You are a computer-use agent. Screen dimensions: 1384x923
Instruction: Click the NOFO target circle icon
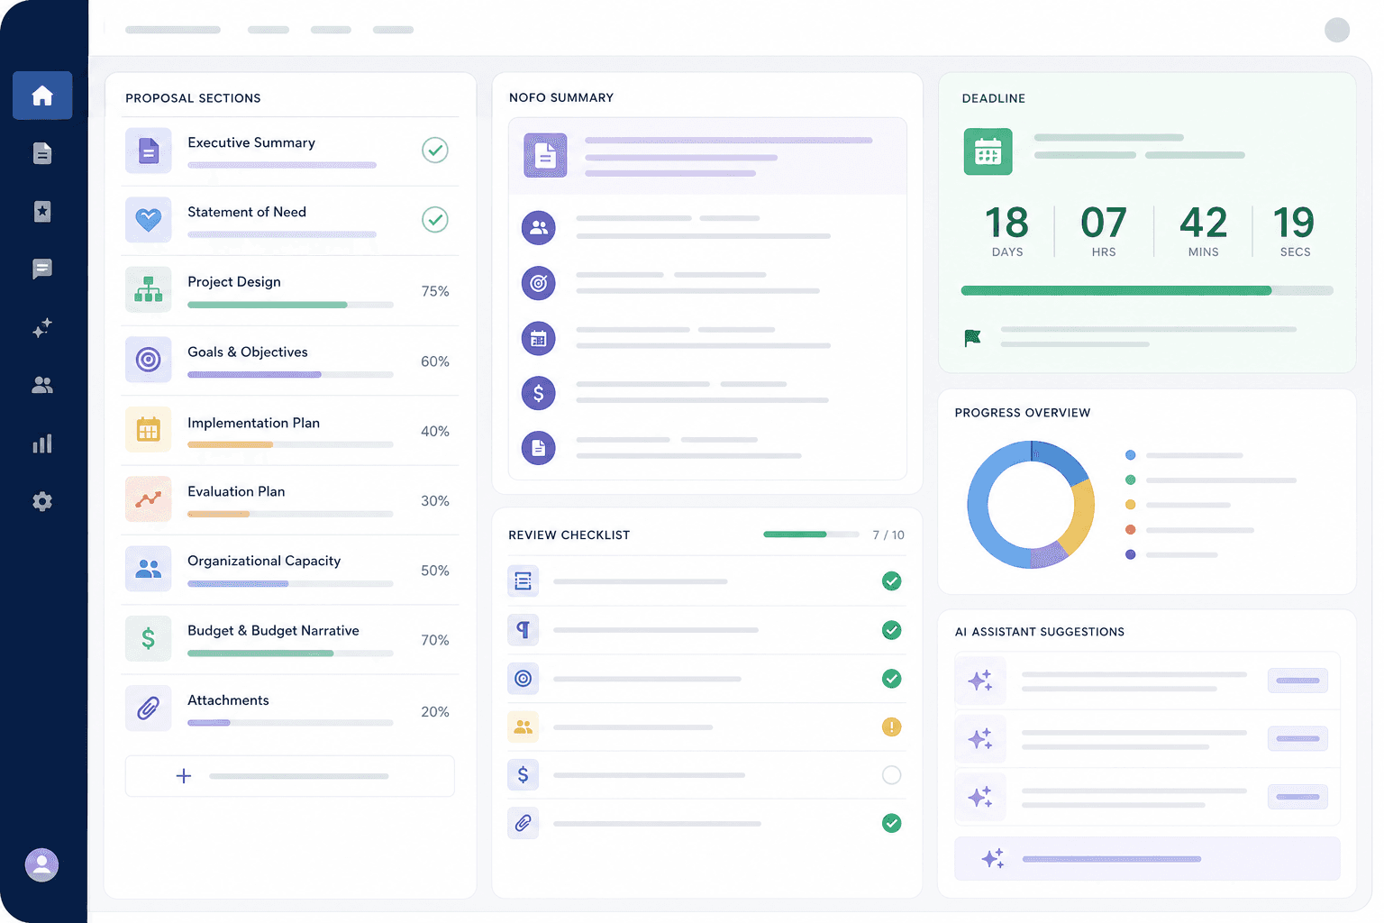click(x=539, y=283)
